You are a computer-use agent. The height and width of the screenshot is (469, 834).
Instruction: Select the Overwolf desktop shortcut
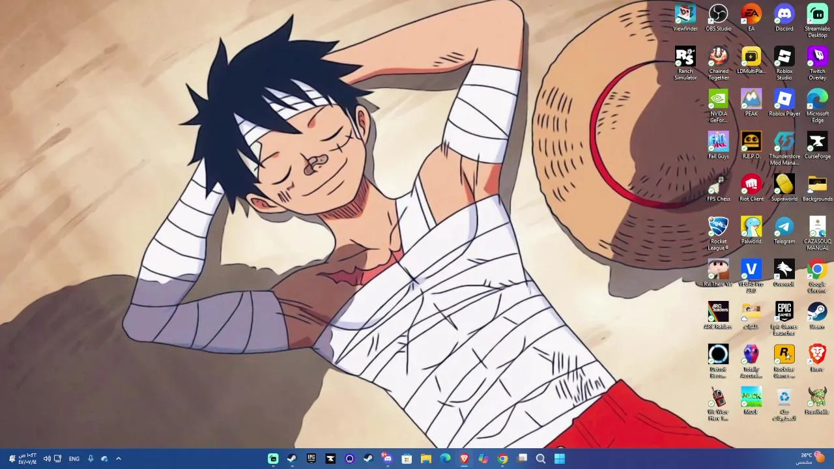click(784, 273)
